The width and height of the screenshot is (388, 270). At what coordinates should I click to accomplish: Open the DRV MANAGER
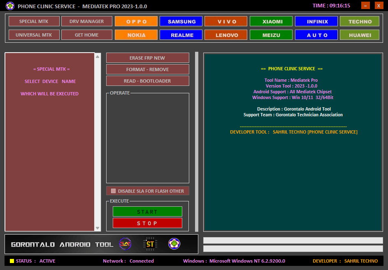[x=86, y=21]
